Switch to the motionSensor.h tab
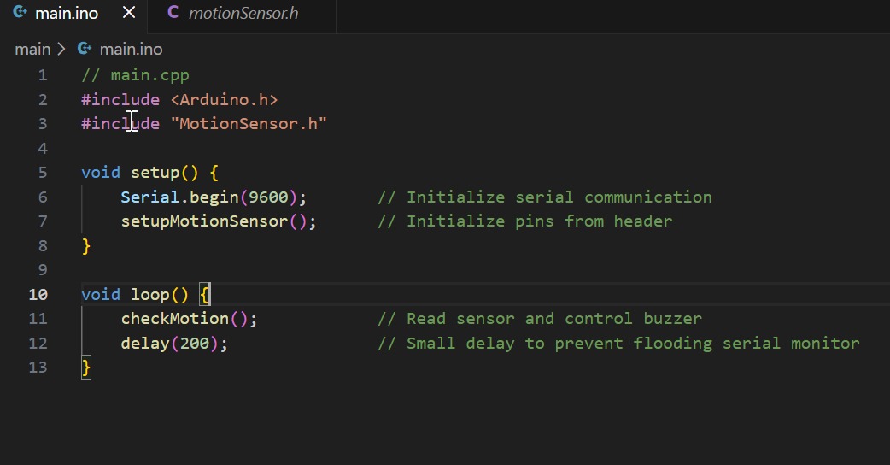The height and width of the screenshot is (465, 890). coord(243,13)
